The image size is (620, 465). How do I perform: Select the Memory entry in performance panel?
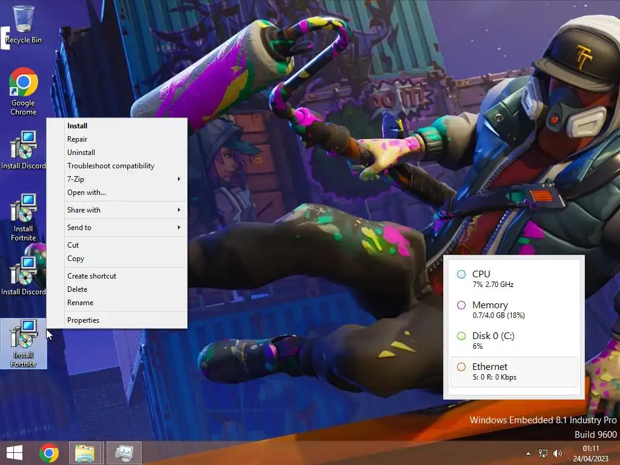[514, 309]
